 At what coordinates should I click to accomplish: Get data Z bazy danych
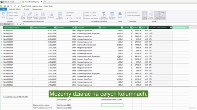tap(23, 16)
